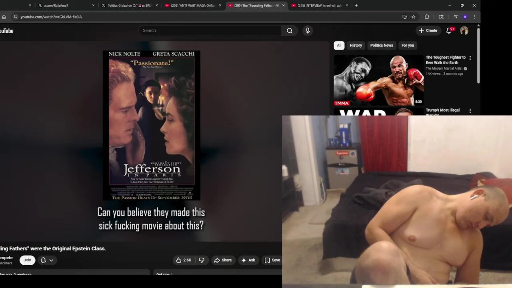Click the install/cast icon in address bar

click(405, 17)
